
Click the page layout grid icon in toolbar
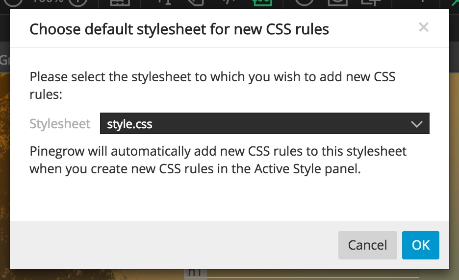(120, 2)
